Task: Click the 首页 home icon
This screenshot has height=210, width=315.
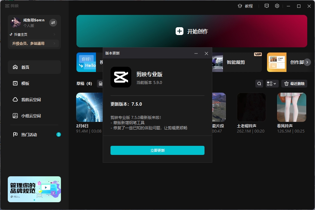Action: click(15, 67)
